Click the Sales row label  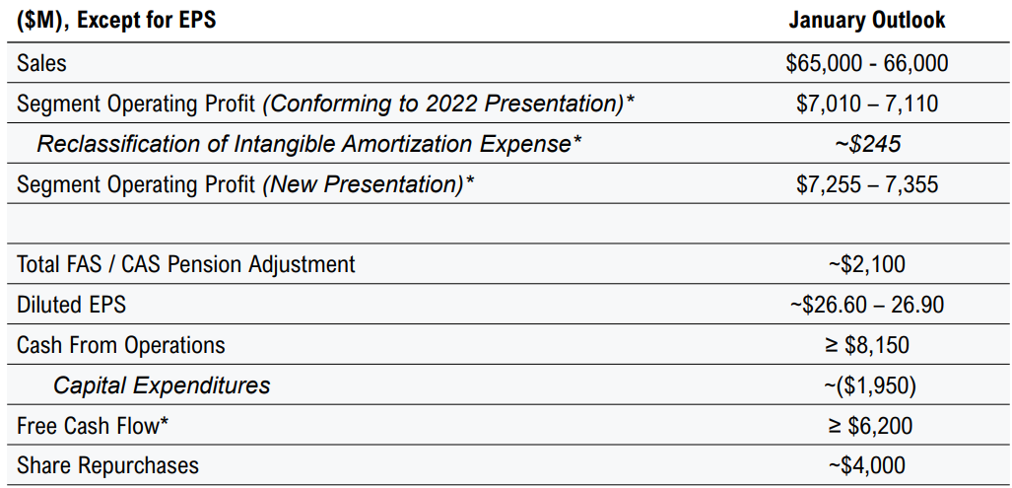click(42, 63)
